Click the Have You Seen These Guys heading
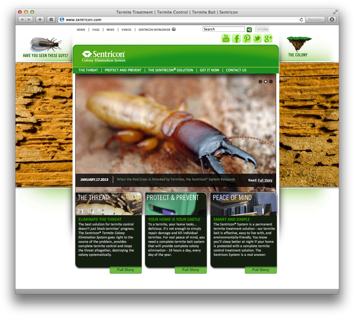Viewport: 354px width, 316px height. click(x=46, y=56)
